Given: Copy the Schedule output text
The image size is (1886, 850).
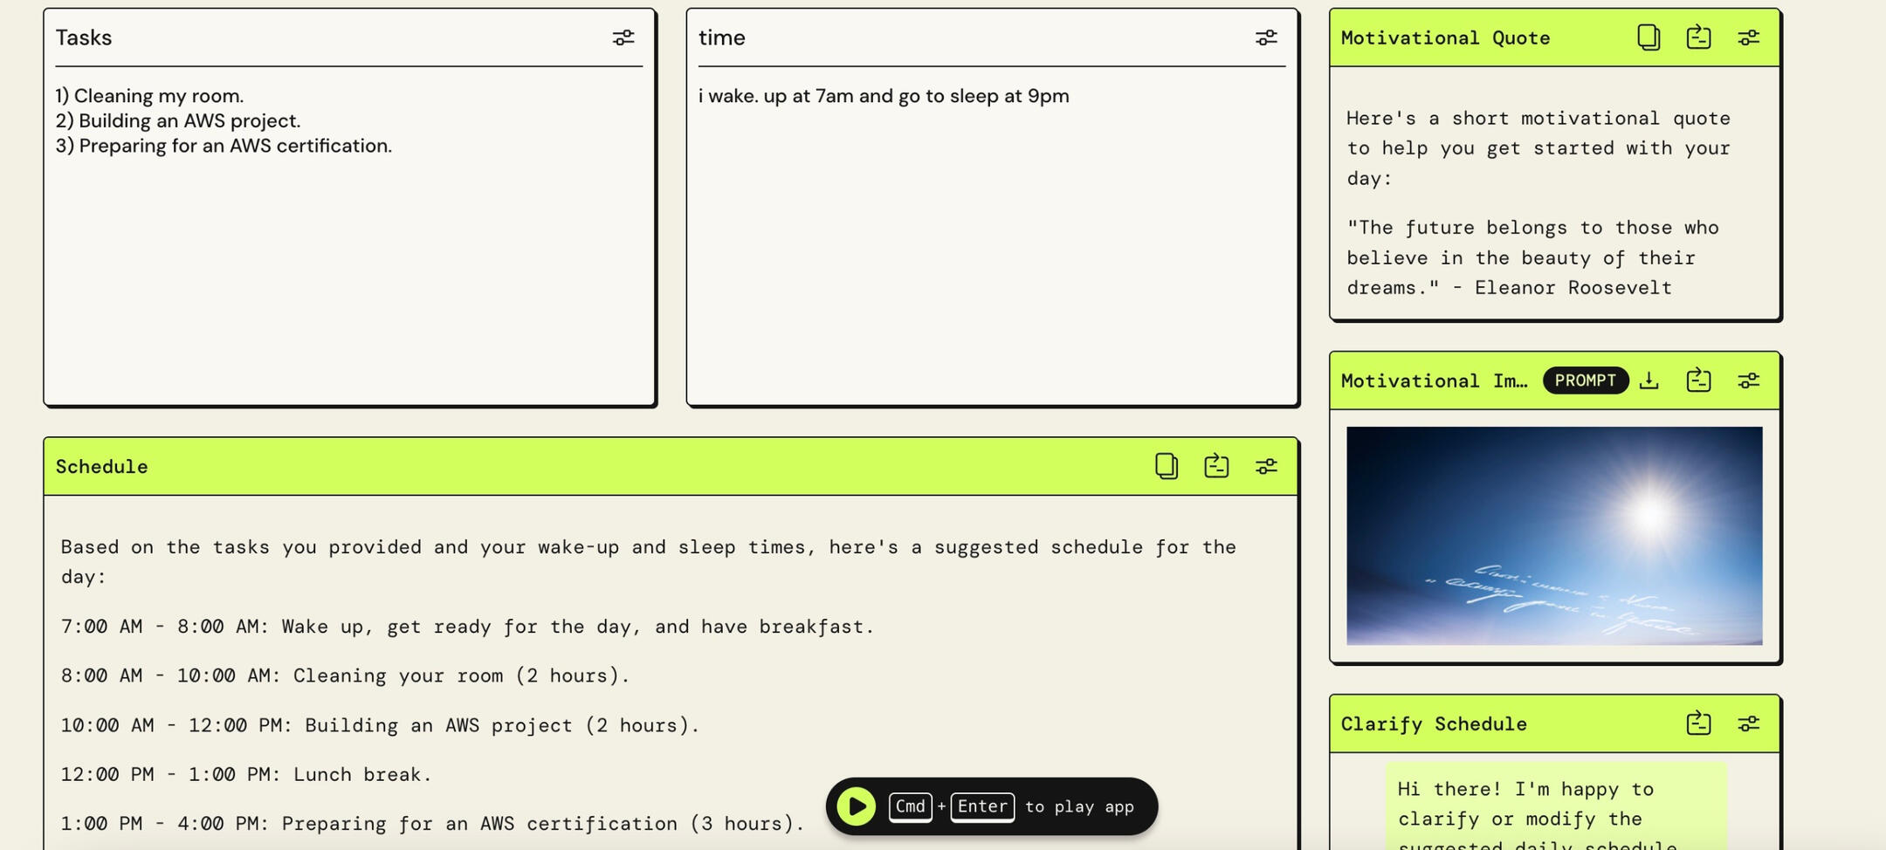Looking at the screenshot, I should [1166, 466].
